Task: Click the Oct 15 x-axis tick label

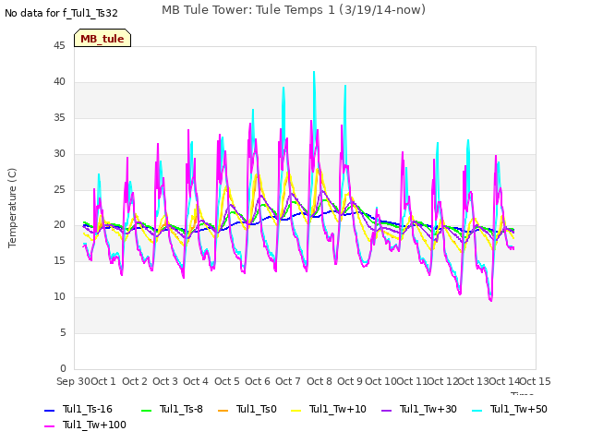Action: point(536,381)
